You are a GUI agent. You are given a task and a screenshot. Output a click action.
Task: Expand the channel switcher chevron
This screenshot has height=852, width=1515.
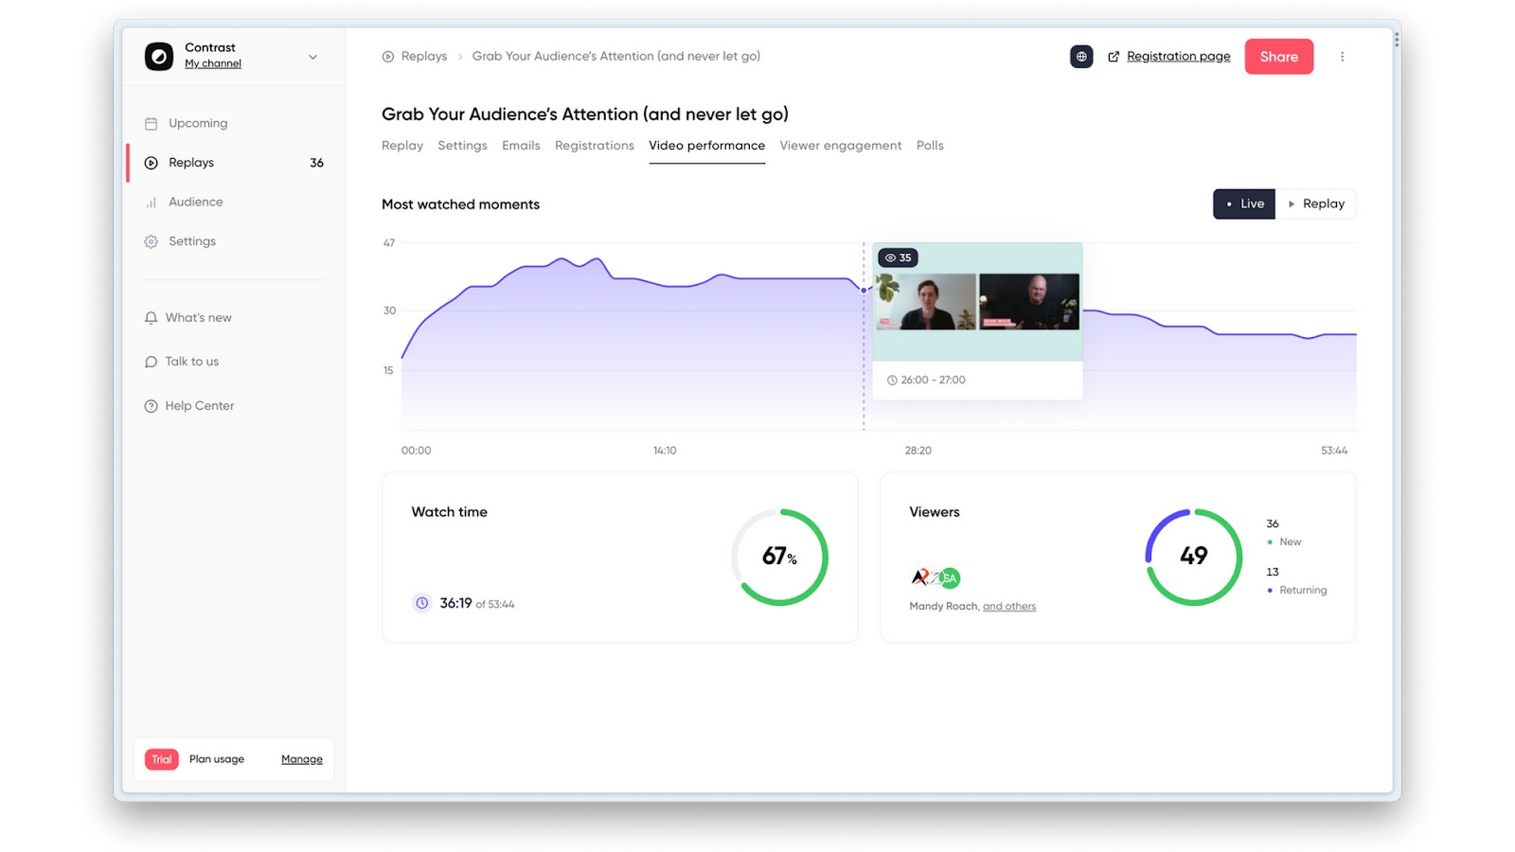point(312,57)
